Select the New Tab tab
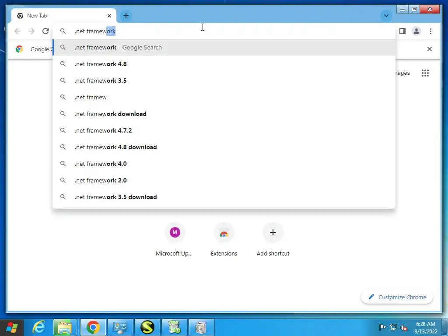The height and width of the screenshot is (336, 448). [64, 16]
